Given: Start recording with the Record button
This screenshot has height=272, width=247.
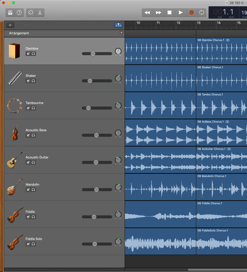Looking at the screenshot, I should 192,12.
